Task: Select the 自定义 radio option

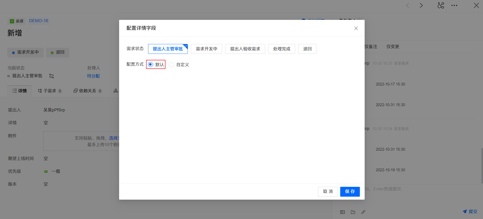Action: click(171, 65)
